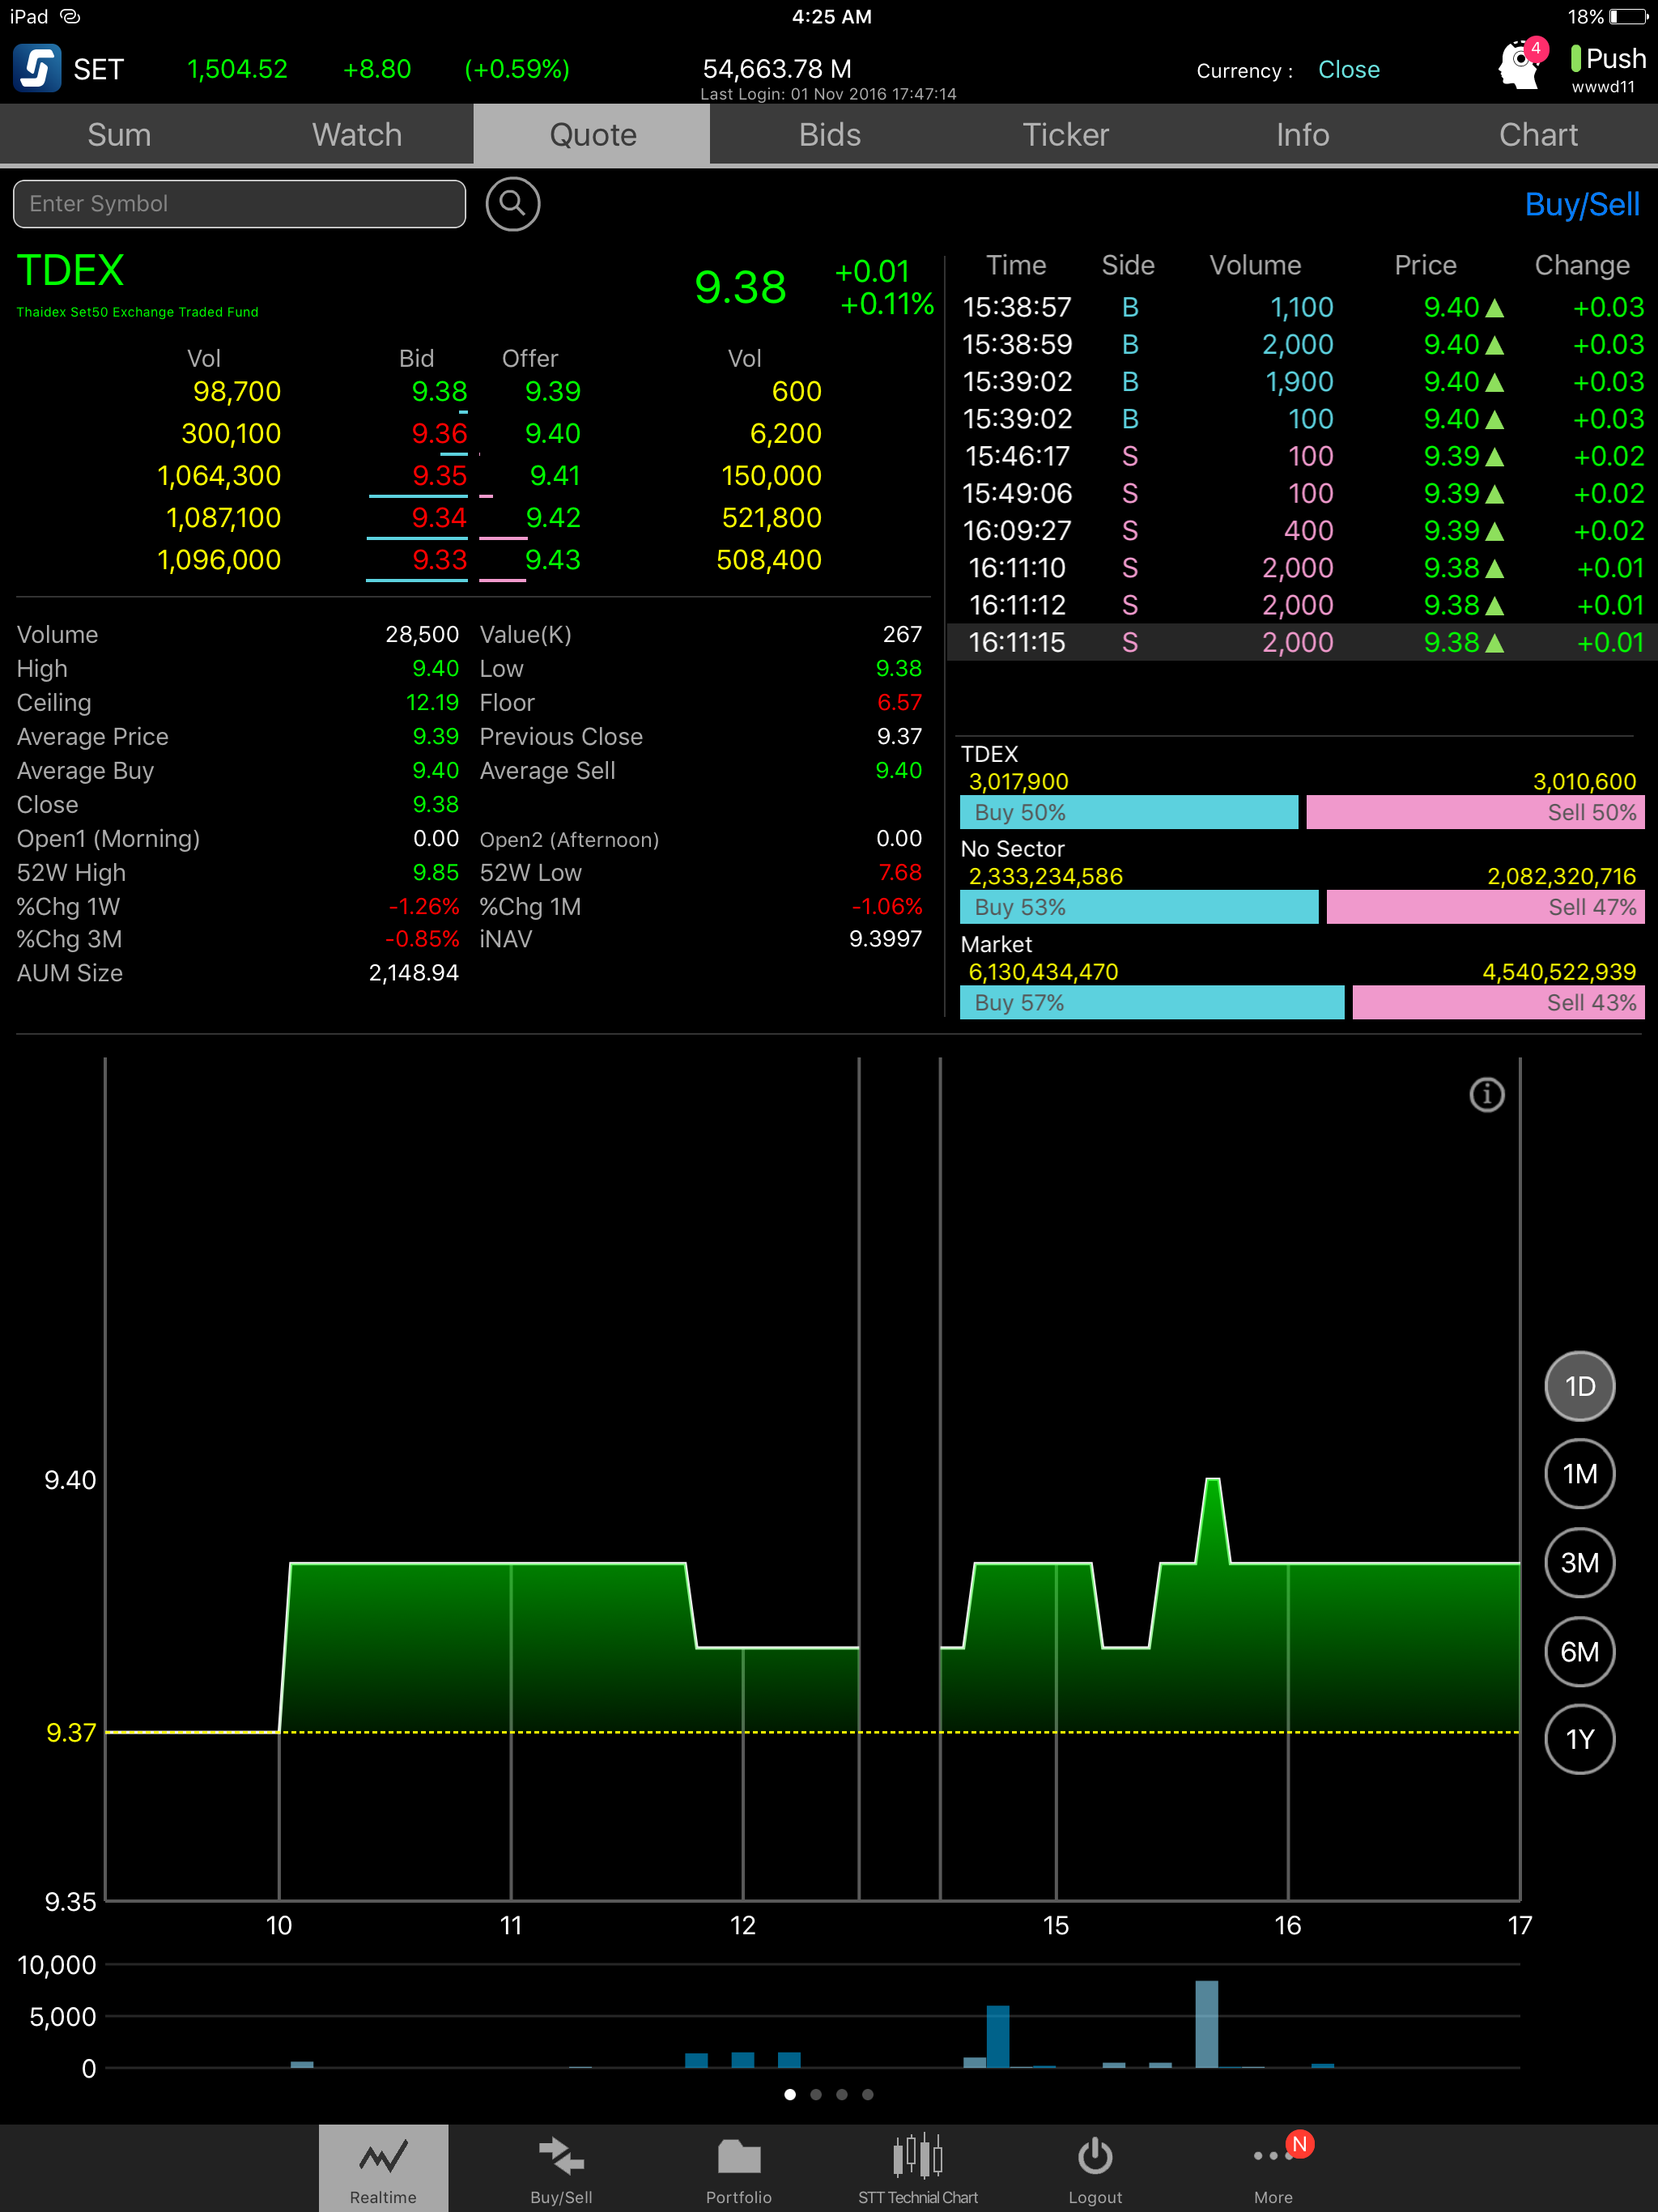Switch to the Bids tab
Screen dimensions: 1658x2212
829,135
